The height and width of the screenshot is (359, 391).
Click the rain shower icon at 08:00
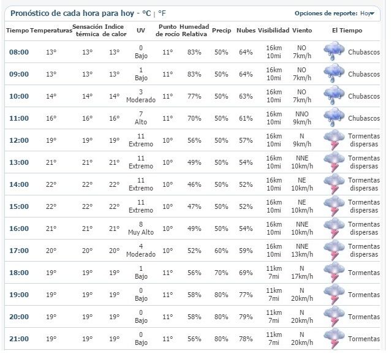[x=334, y=51]
